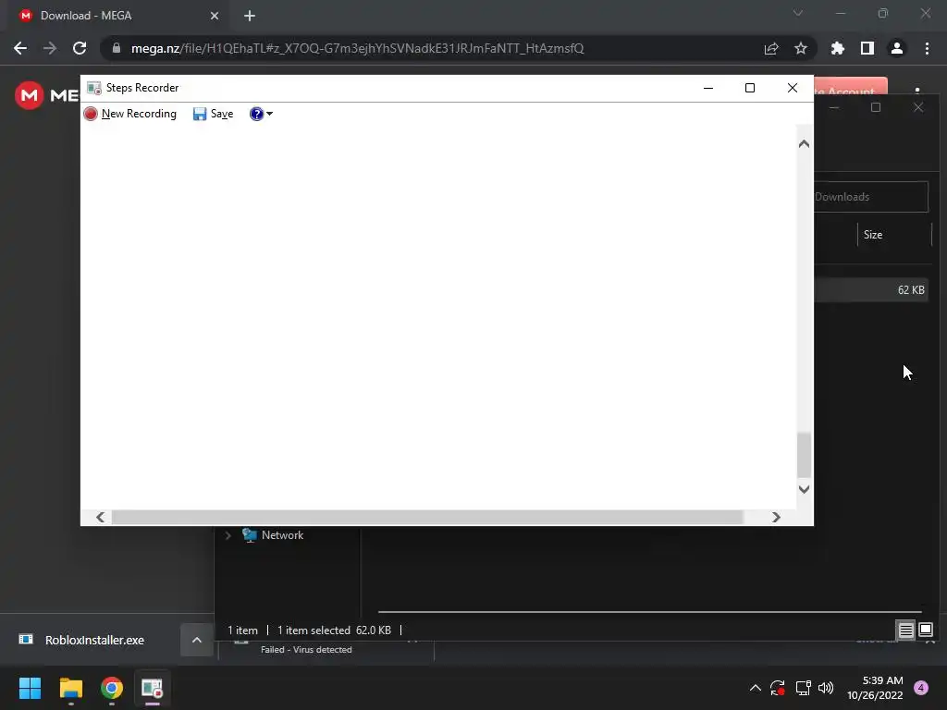This screenshot has height=710, width=947.
Task: Open the Chrome three-dot menu
Action: (x=927, y=48)
